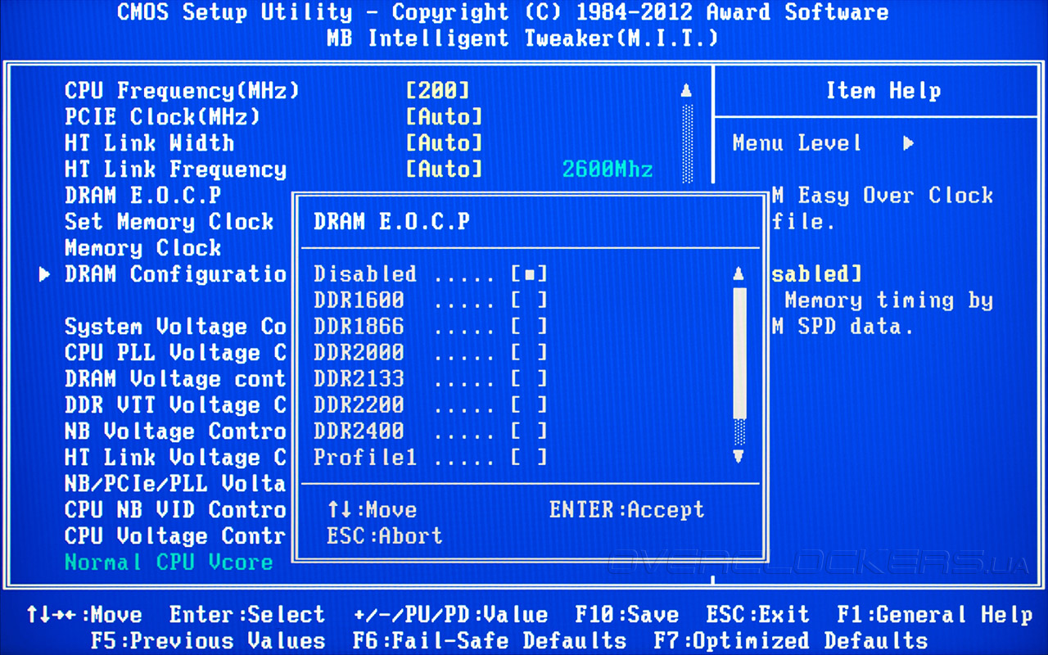This screenshot has width=1048, height=655.
Task: Click the +/-/PU/PD:Value hint
Action: point(450,615)
